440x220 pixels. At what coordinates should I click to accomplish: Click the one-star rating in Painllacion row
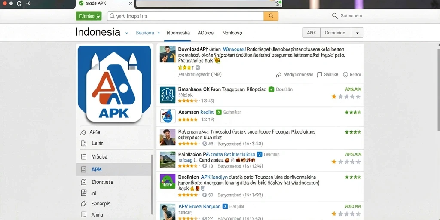pos(346,162)
